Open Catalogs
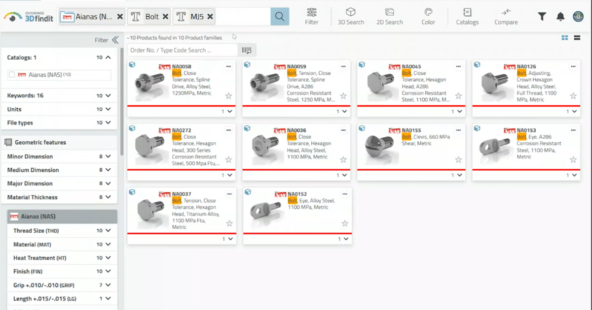Screen dimensions: 592x310 coord(467,16)
